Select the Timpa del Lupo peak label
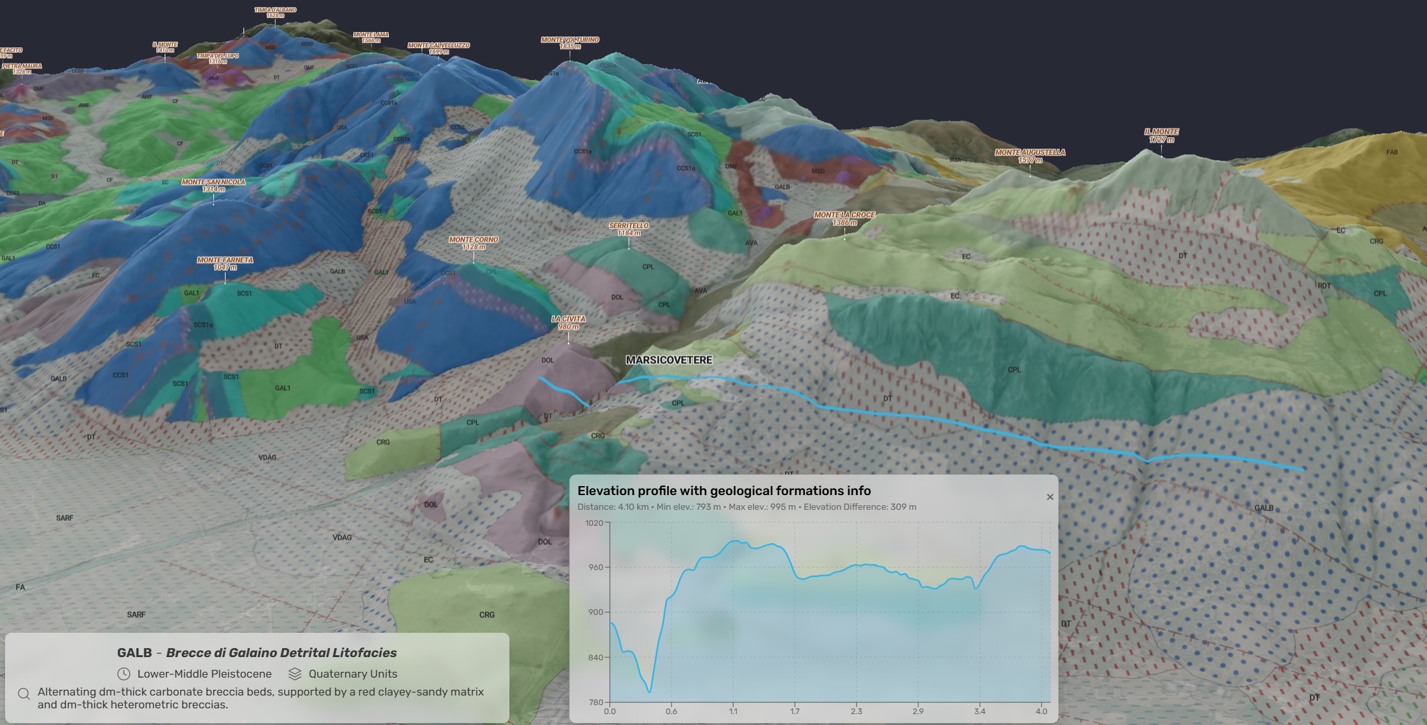This screenshot has height=725, width=1427. pos(218,58)
